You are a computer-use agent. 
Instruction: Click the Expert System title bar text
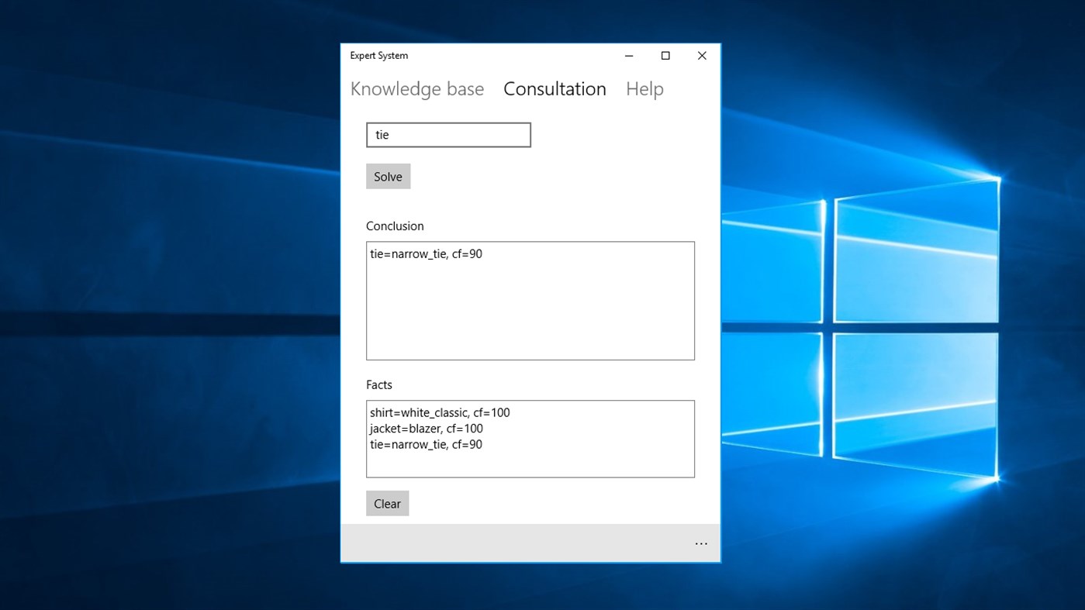click(379, 55)
